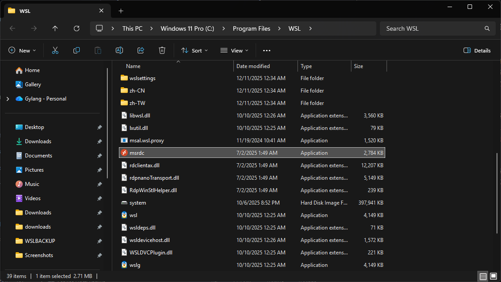Add a new tab with plus button
Screen dimensions: 501x282
121,11
